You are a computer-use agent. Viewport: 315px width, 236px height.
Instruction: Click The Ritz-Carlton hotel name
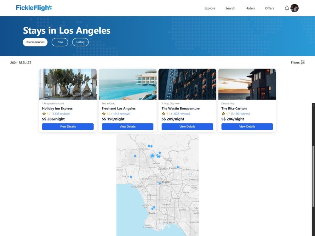coord(234,109)
